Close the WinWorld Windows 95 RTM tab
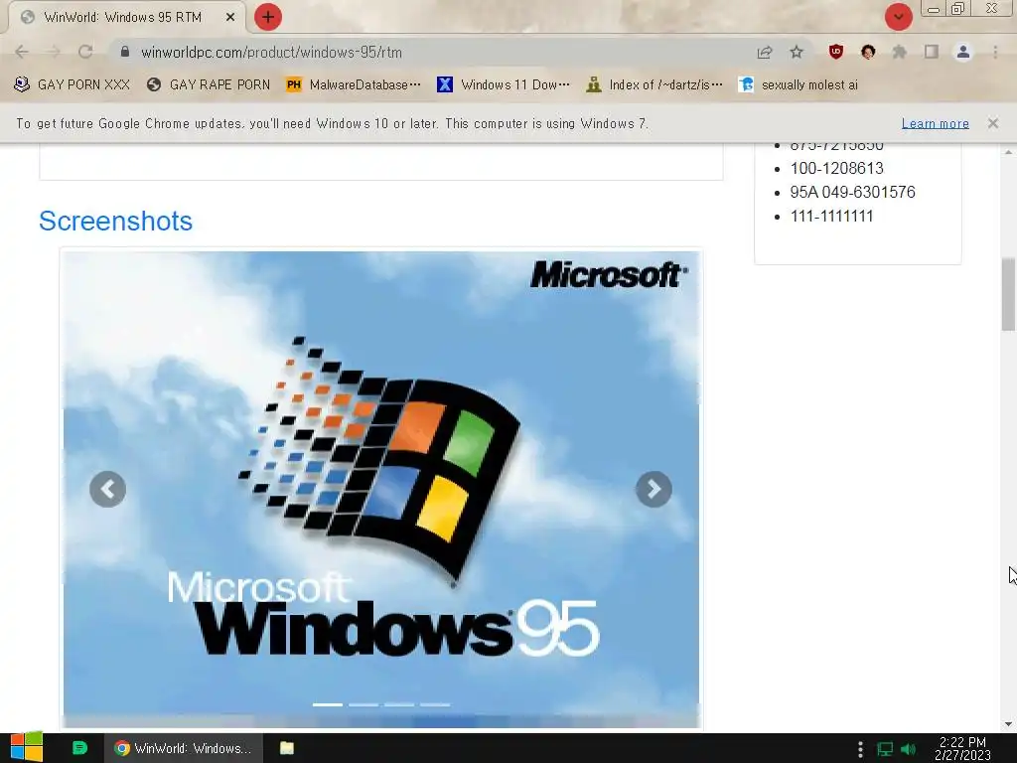The image size is (1017, 763). point(230,17)
